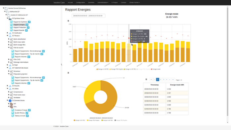
Task: Click the date range input field
Action: coord(88,16)
